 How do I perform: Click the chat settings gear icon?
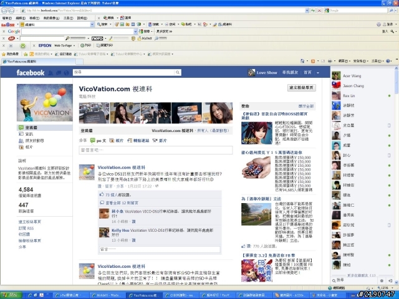(382, 281)
